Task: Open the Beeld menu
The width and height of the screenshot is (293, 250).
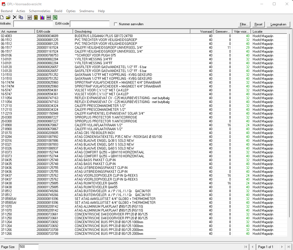Action: (x=58, y=11)
